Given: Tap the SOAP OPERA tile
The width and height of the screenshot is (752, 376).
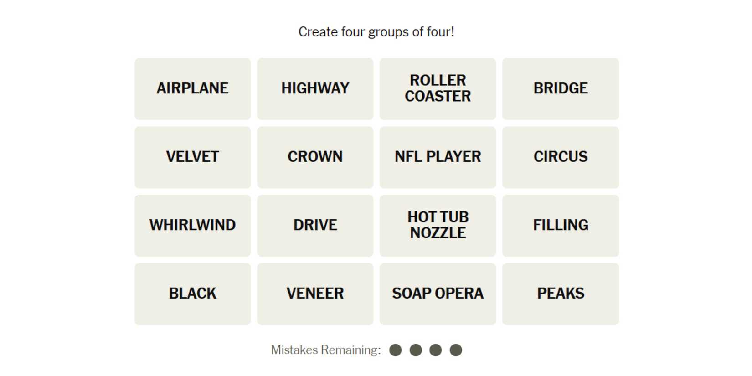Looking at the screenshot, I should coord(438,294).
